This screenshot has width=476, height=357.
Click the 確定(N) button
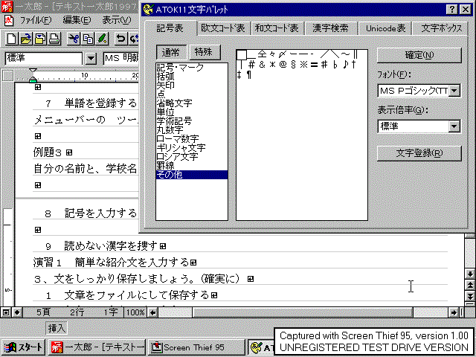click(419, 55)
